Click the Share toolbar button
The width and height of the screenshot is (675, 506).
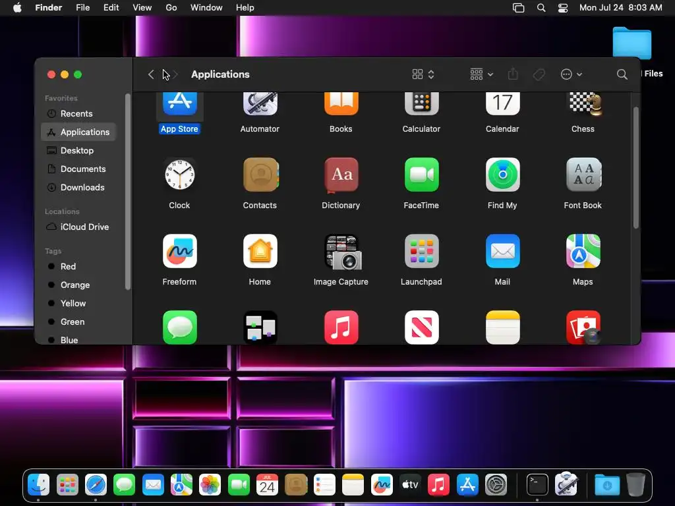coord(513,74)
